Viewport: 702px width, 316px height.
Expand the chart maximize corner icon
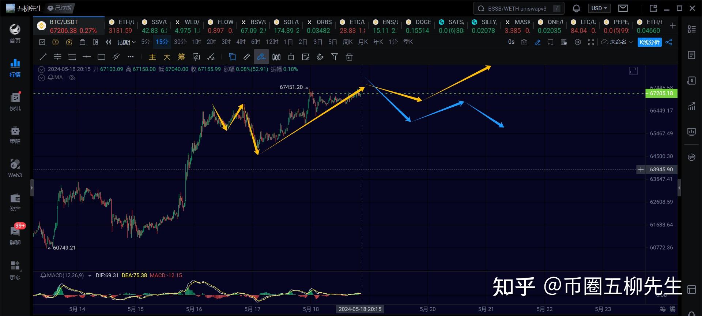[x=633, y=71]
